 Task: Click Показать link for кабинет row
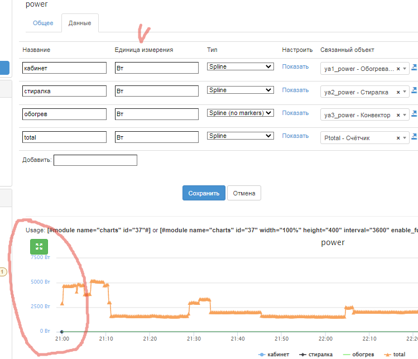[x=295, y=66]
